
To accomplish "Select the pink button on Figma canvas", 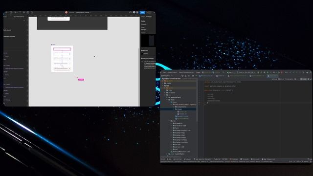I will [81, 80].
